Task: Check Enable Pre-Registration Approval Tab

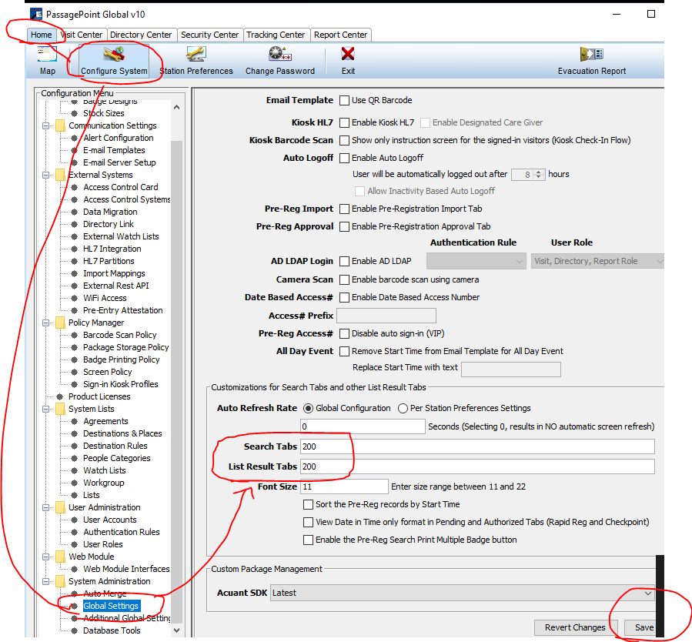Action: [x=344, y=227]
